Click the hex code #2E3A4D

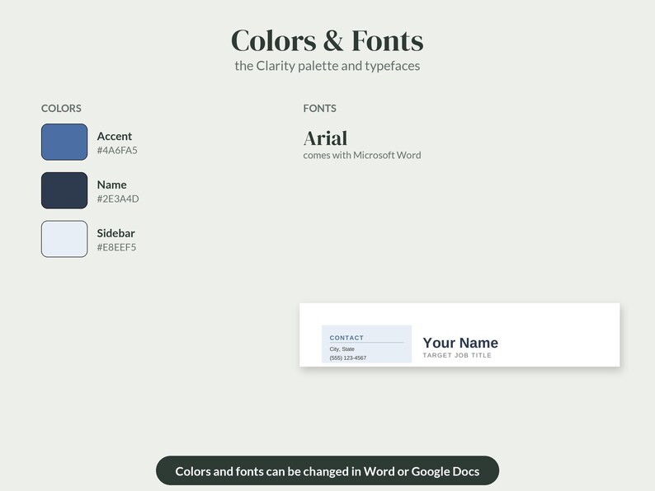[118, 199]
